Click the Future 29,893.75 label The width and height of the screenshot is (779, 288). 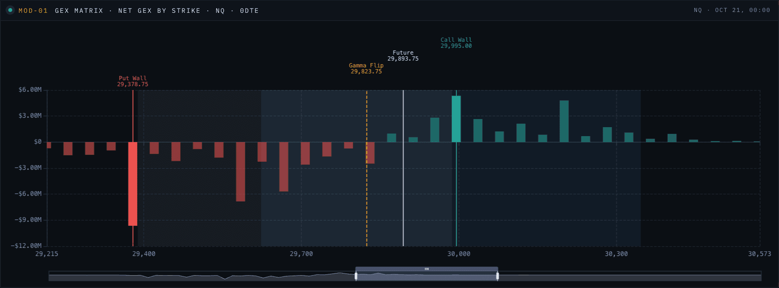(403, 55)
